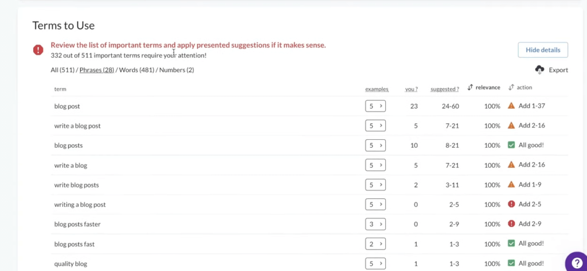Click red alert icon for writing a blog post
The height and width of the screenshot is (271, 587).
pyautogui.click(x=511, y=204)
